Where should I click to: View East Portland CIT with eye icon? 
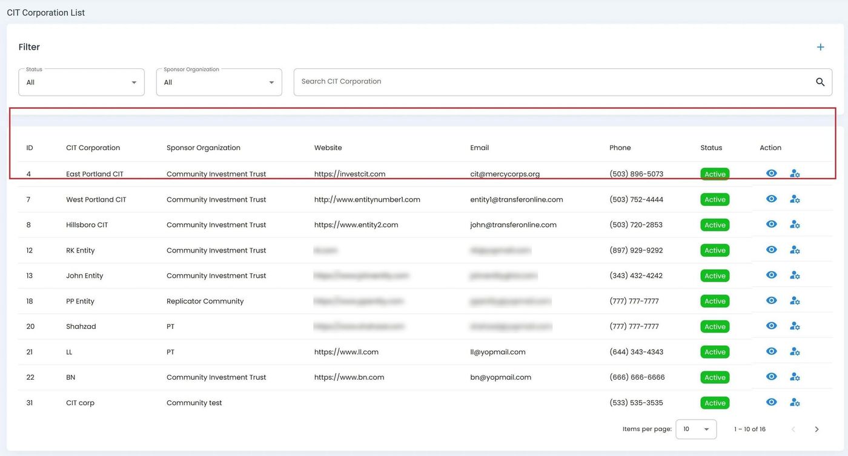(771, 173)
